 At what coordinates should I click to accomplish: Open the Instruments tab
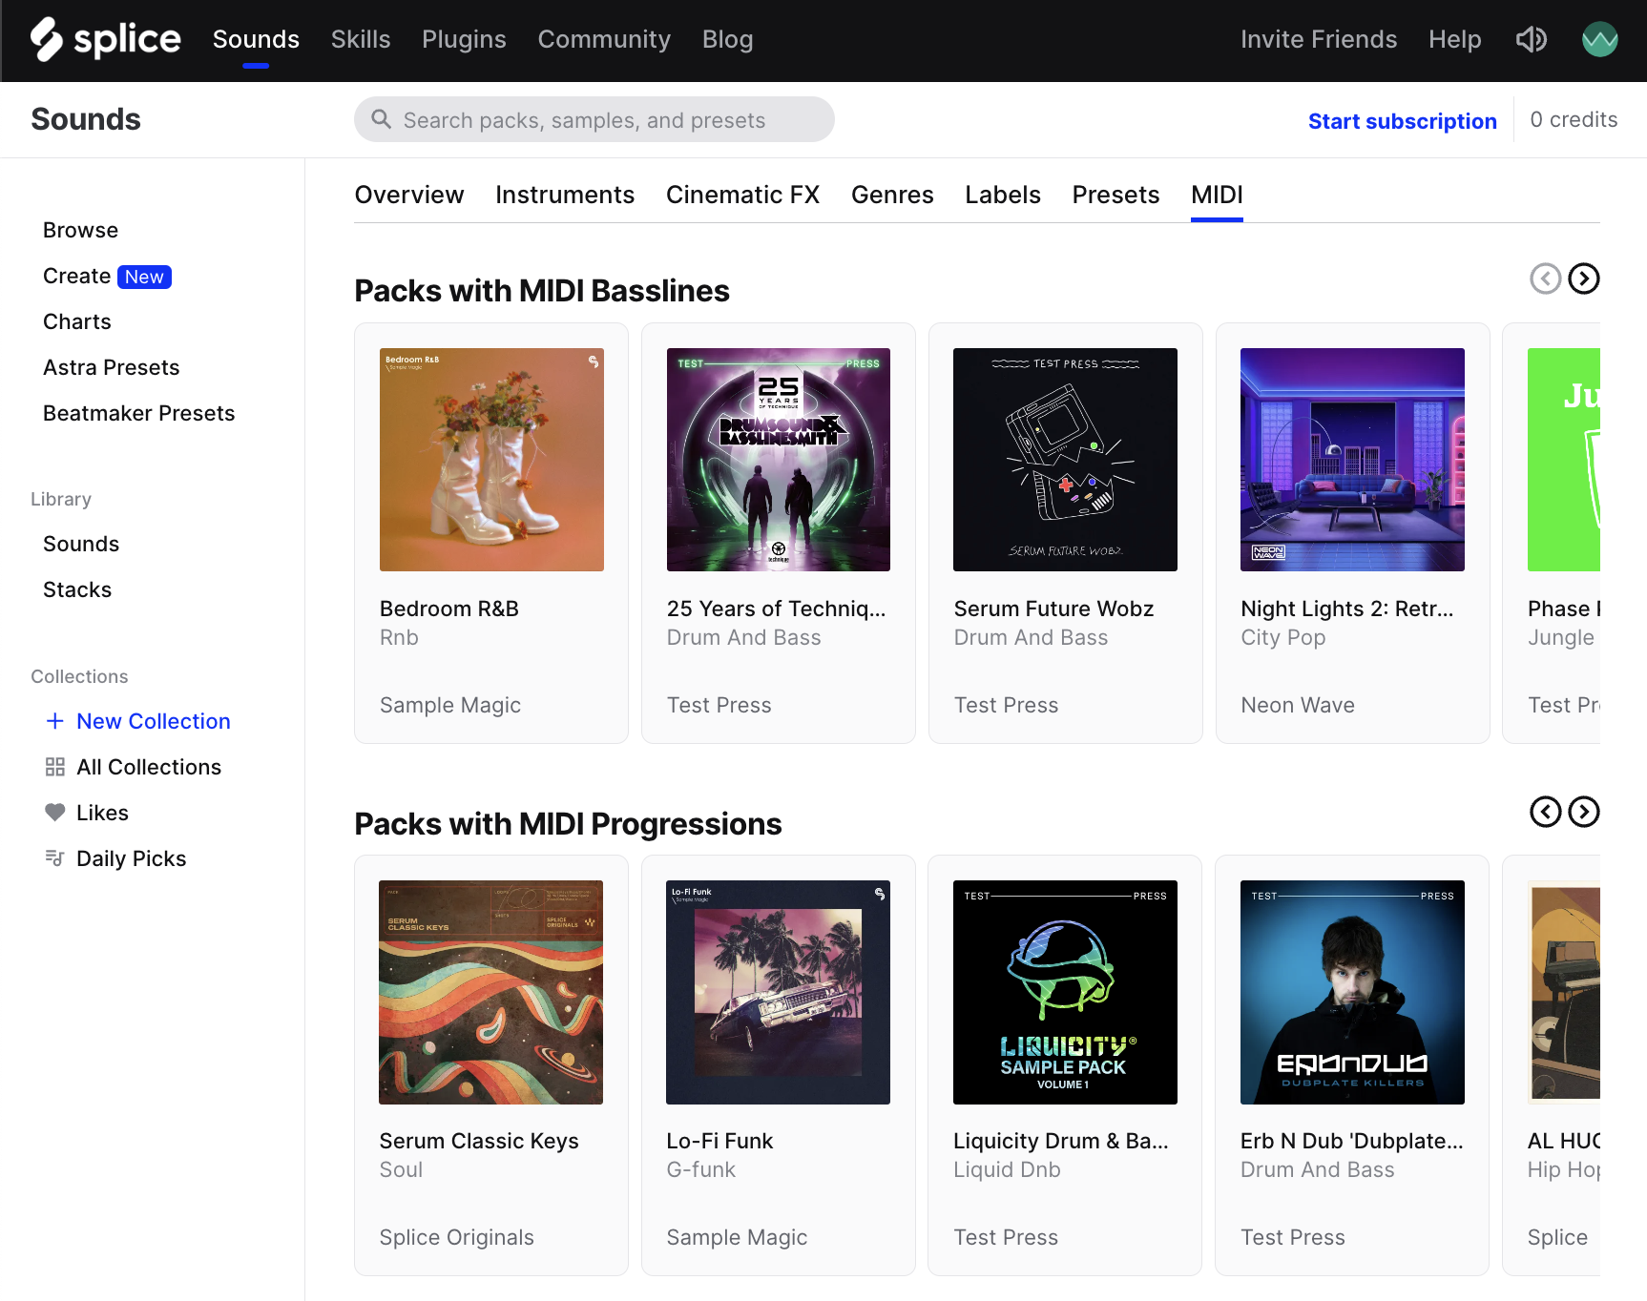pos(565,195)
